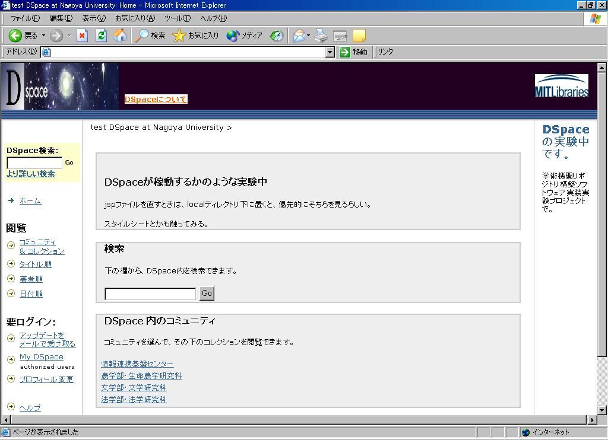Click the vertical scrollbar up arrow
Image resolution: width=608 pixels, height=440 pixels.
pyautogui.click(x=602, y=68)
